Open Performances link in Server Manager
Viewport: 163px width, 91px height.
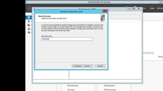(x=110, y=90)
